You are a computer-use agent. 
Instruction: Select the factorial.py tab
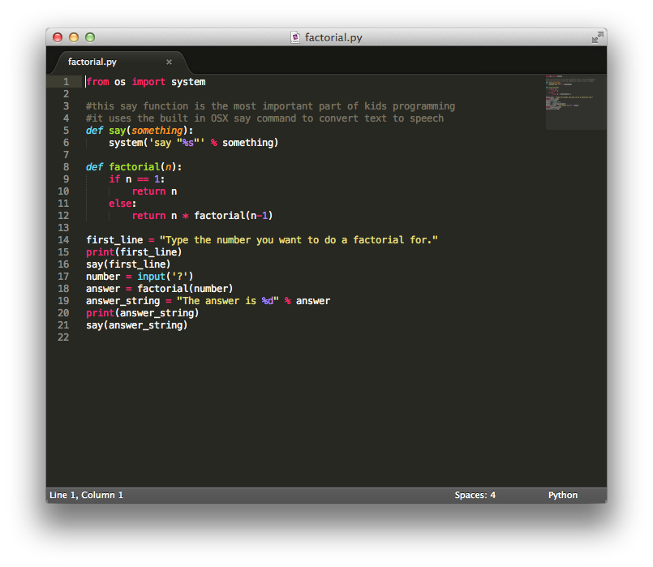92,62
